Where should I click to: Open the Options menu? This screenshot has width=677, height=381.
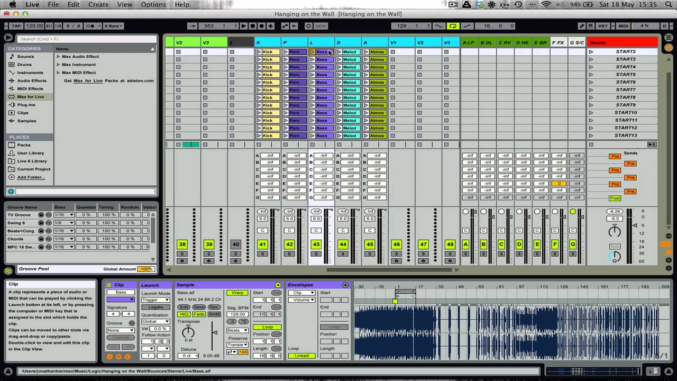click(153, 5)
